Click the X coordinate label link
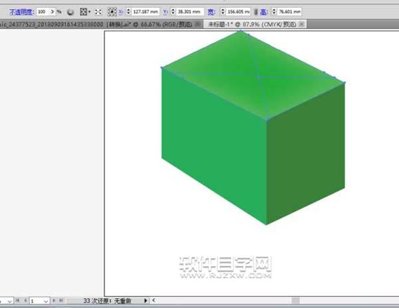 (x=120, y=12)
